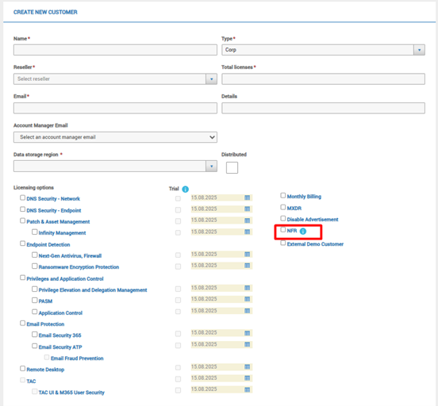Open calendar icon for Application Control row

pos(248,311)
